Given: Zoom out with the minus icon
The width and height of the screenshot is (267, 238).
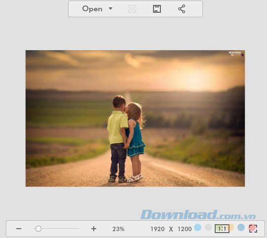Looking at the screenshot, I should pos(19,229).
